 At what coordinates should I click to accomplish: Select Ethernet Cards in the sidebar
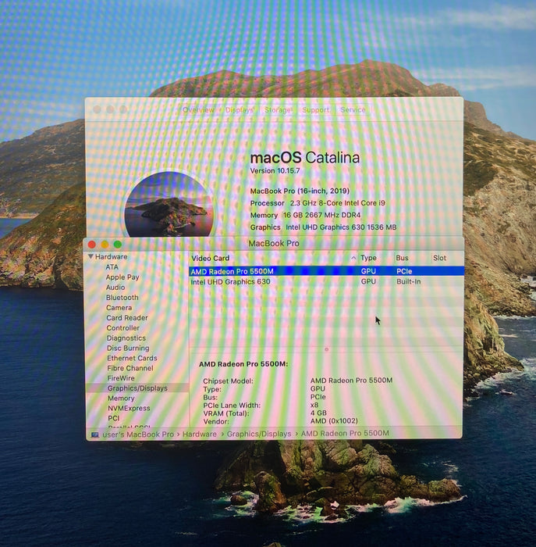(132, 358)
